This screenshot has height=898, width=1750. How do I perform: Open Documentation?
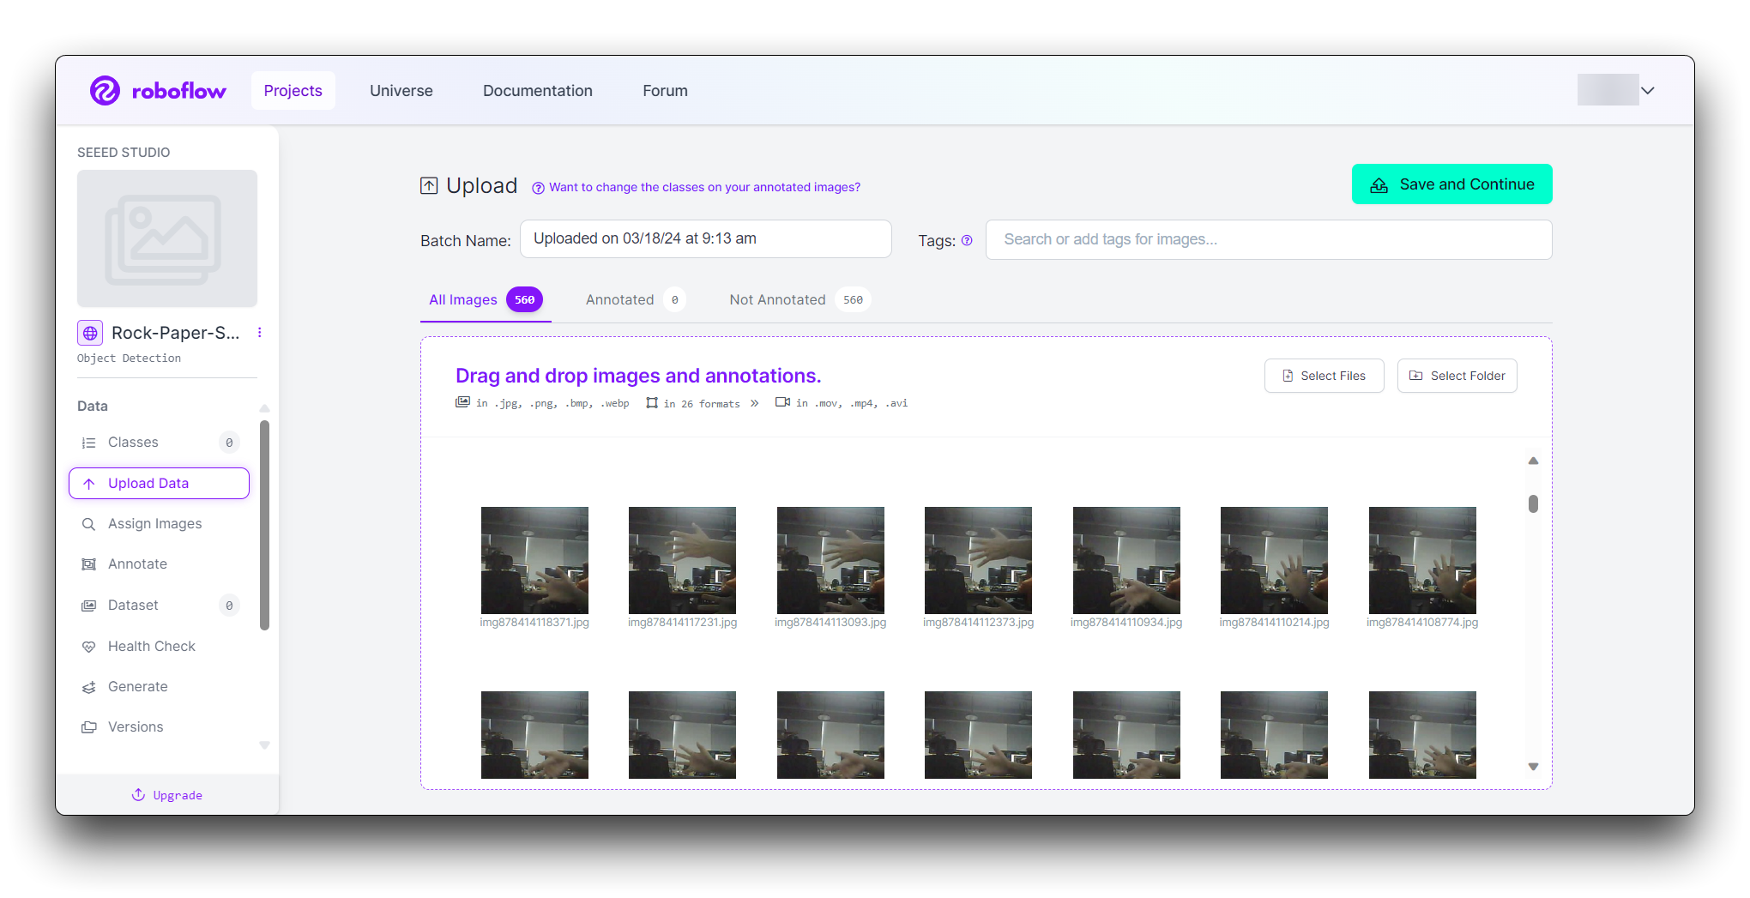tap(538, 91)
